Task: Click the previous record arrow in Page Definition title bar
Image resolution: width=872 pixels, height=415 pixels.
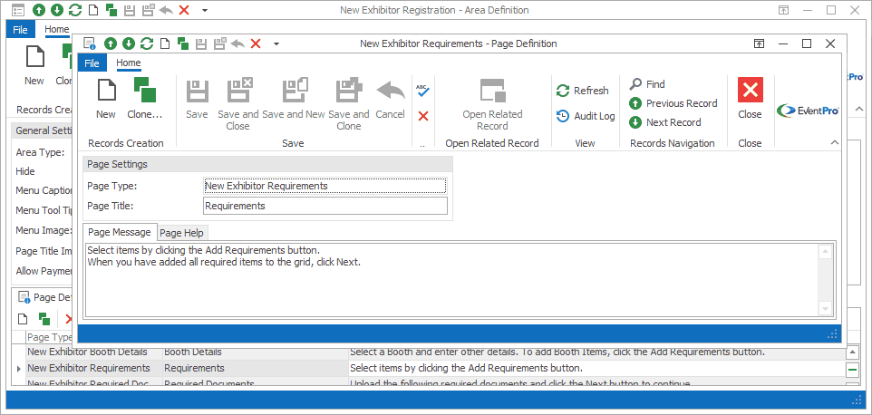Action: coord(111,43)
